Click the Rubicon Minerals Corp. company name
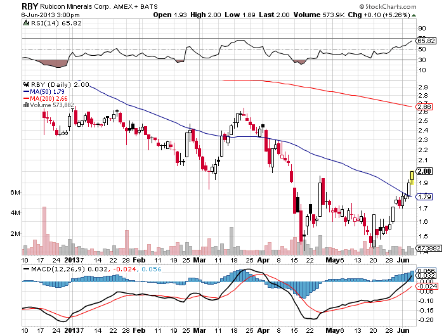This screenshot has height=336, width=444. tap(75, 6)
